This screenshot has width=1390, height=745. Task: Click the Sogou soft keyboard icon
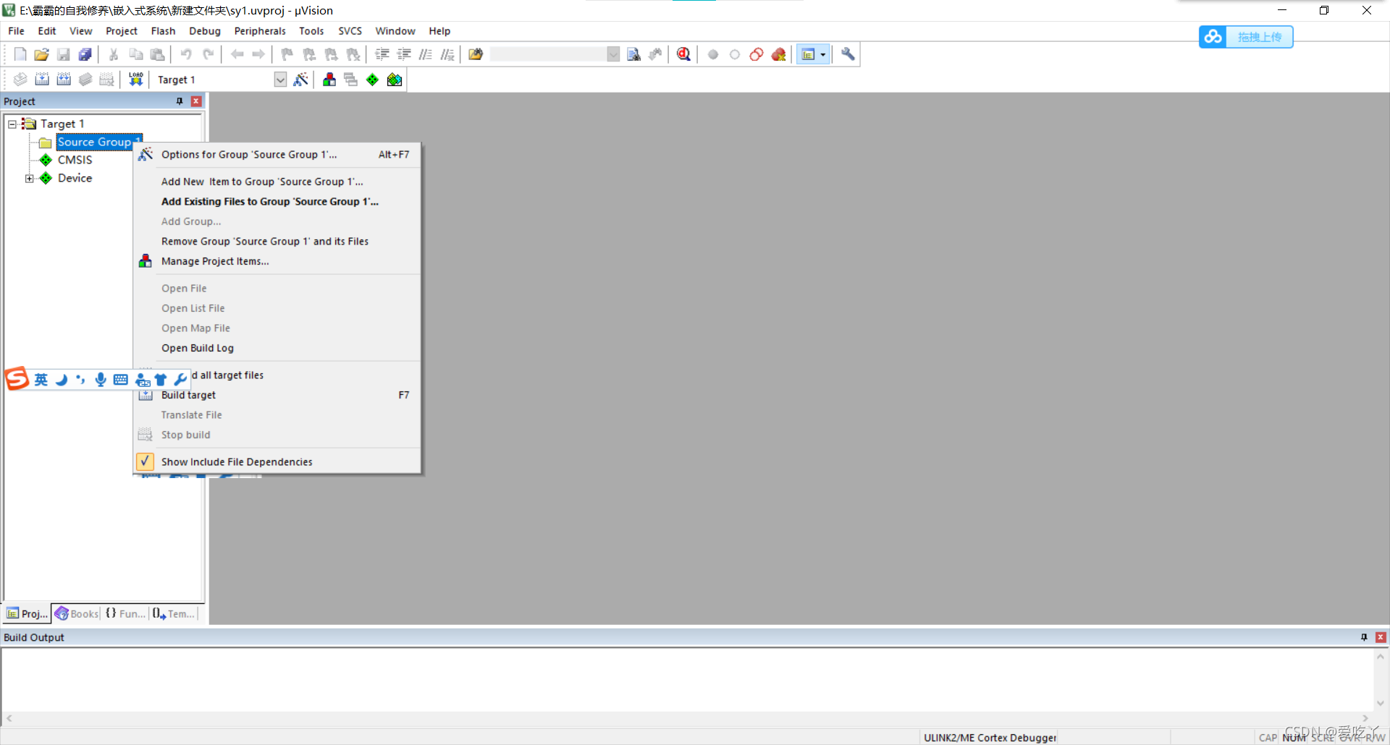121,380
